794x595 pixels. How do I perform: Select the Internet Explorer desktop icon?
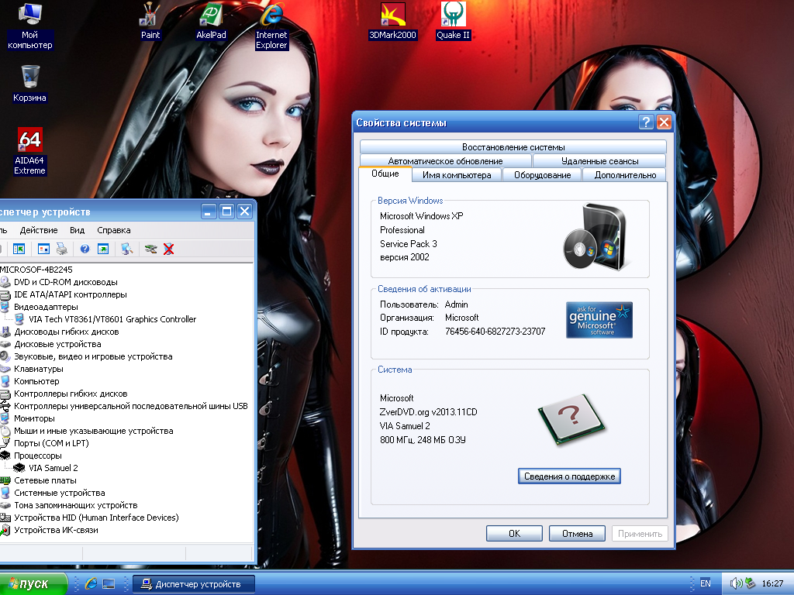click(x=271, y=26)
